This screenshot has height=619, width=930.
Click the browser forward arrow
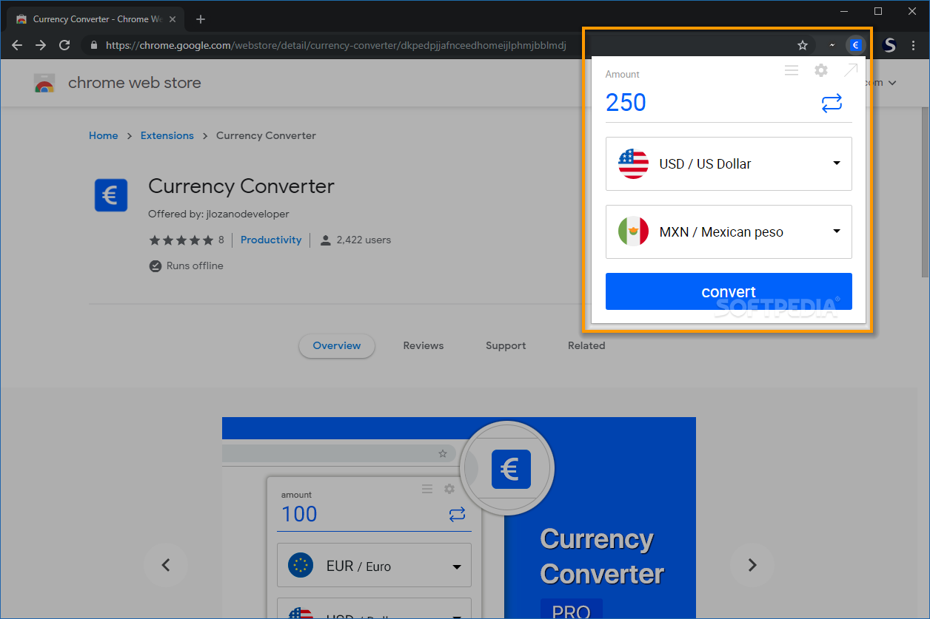pos(41,45)
